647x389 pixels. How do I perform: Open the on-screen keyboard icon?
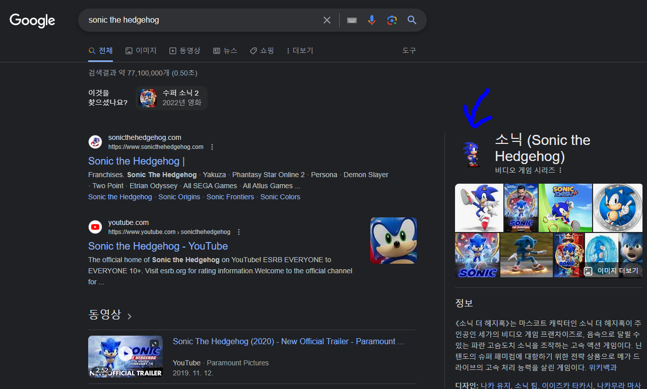point(352,20)
